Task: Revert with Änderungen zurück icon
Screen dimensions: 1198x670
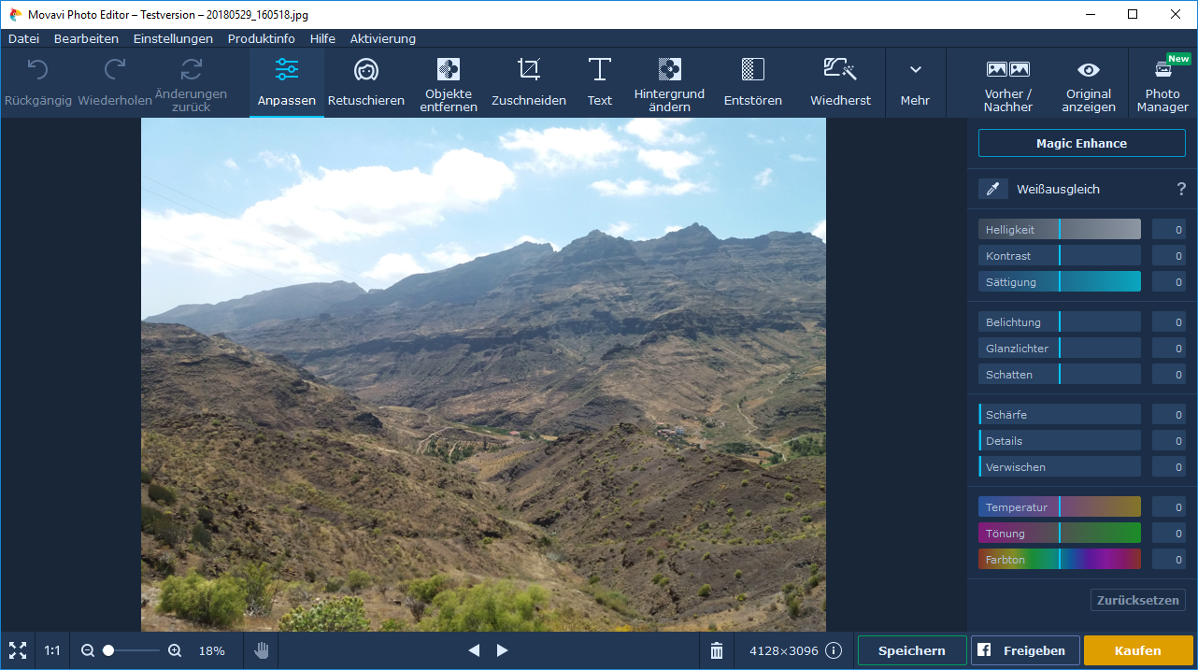Action: 192,70
